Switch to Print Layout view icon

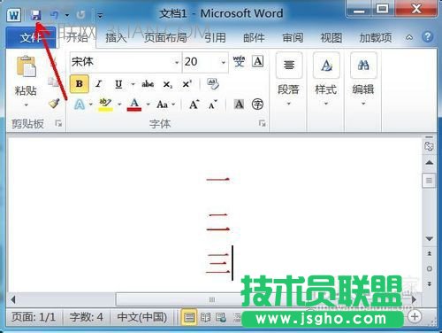click(189, 318)
